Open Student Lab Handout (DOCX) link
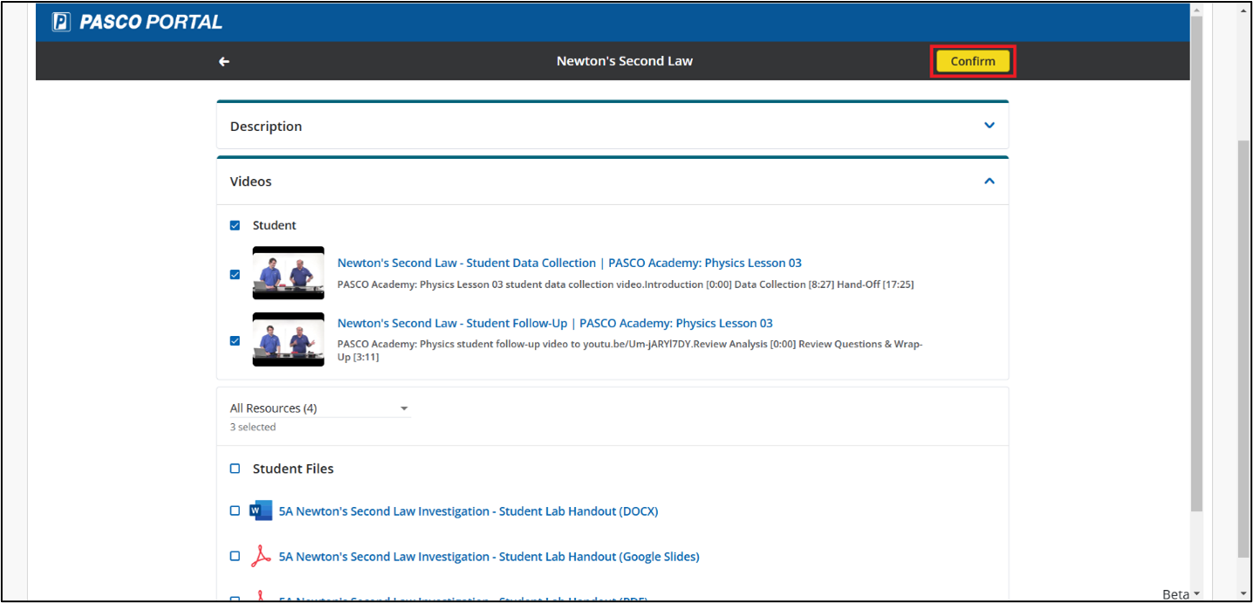 point(469,511)
